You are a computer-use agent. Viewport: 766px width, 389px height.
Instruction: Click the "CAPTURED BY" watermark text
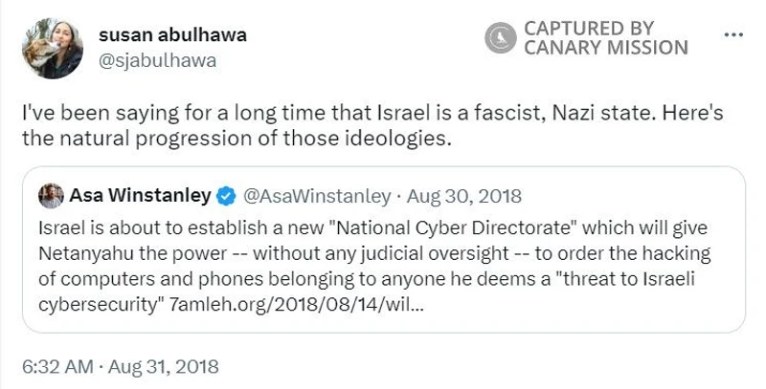[x=588, y=28]
